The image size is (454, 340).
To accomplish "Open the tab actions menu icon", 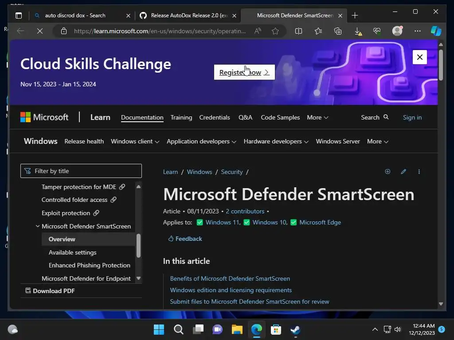I will click(x=19, y=15).
